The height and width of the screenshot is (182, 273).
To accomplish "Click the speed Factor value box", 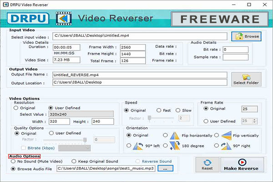I will point(184,118).
